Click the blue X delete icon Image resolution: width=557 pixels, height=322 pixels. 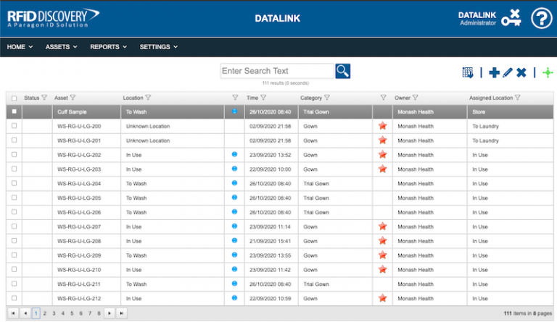[521, 72]
